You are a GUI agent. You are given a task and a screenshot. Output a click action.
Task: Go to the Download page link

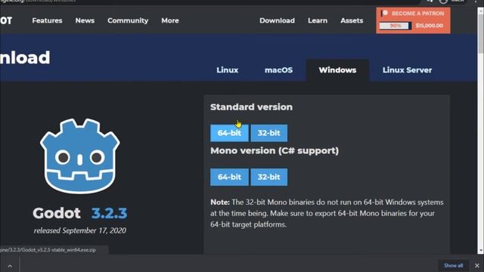277,20
